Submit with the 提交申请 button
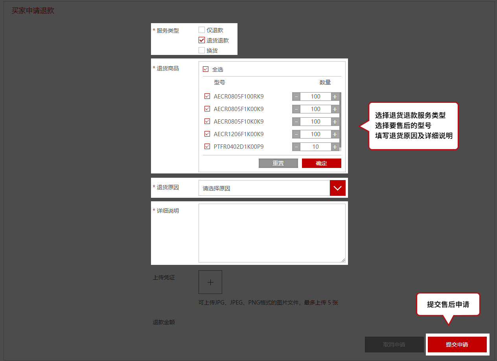 pos(457,345)
